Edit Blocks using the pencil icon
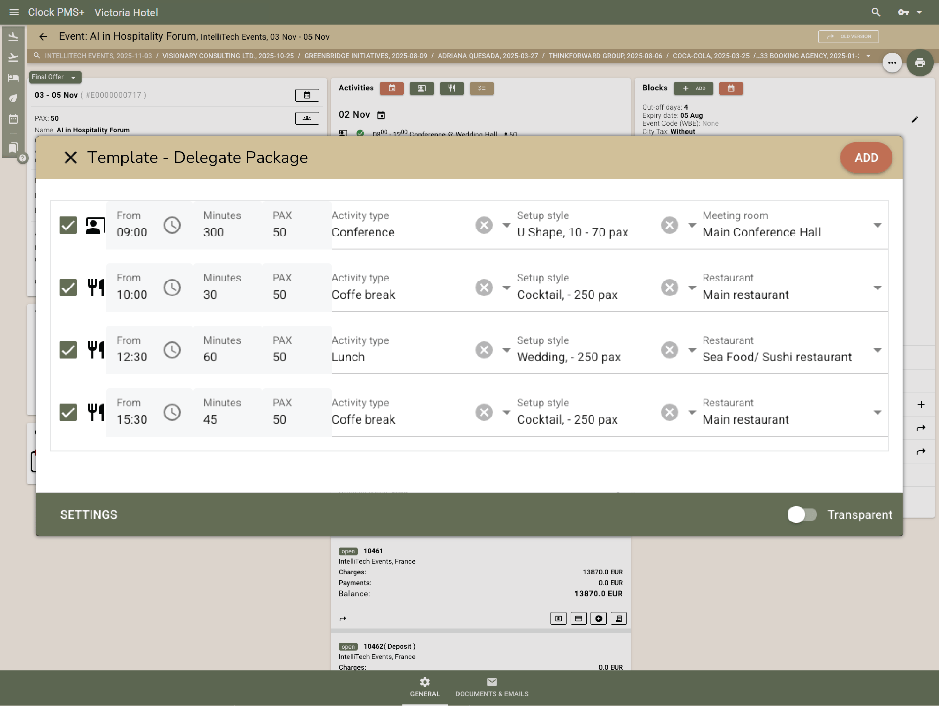 915,119
